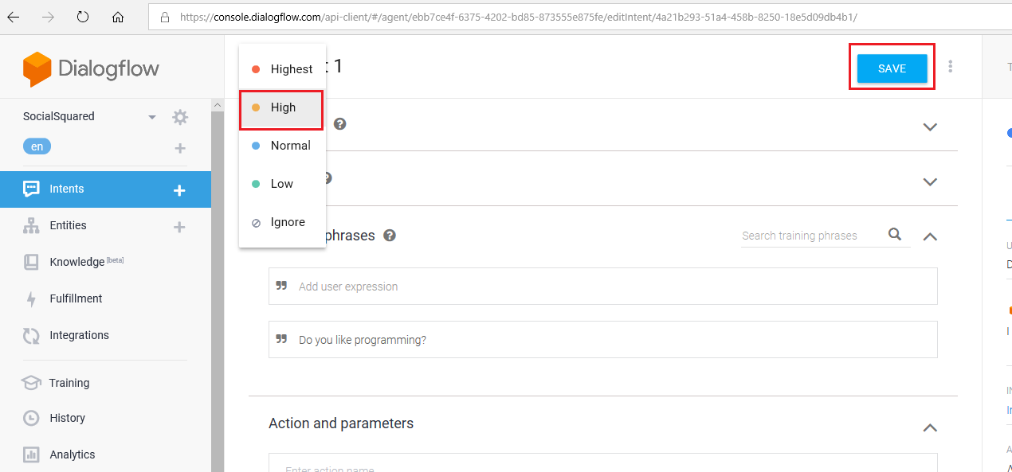Image resolution: width=1012 pixels, height=472 pixels.
Task: Open the three-dot more options menu
Action: click(950, 67)
